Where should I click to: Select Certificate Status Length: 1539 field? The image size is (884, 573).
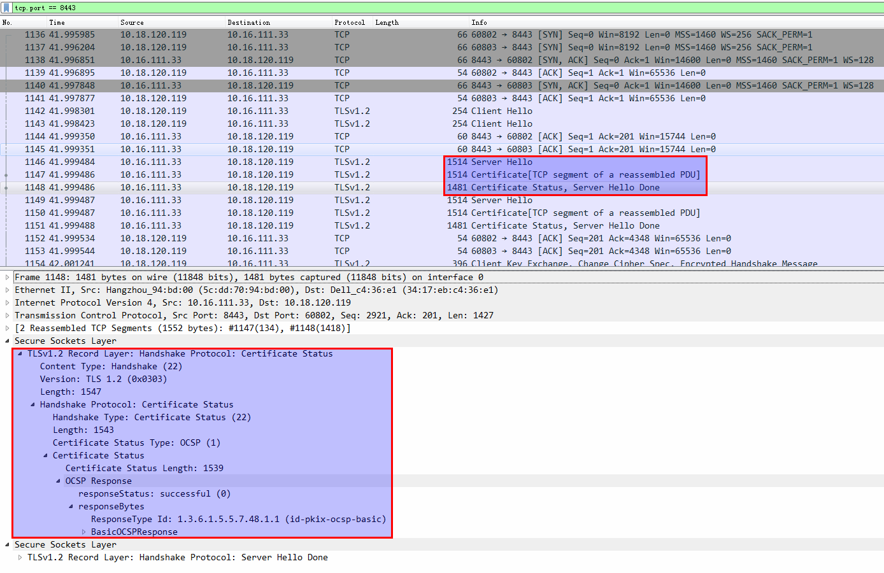pos(144,468)
